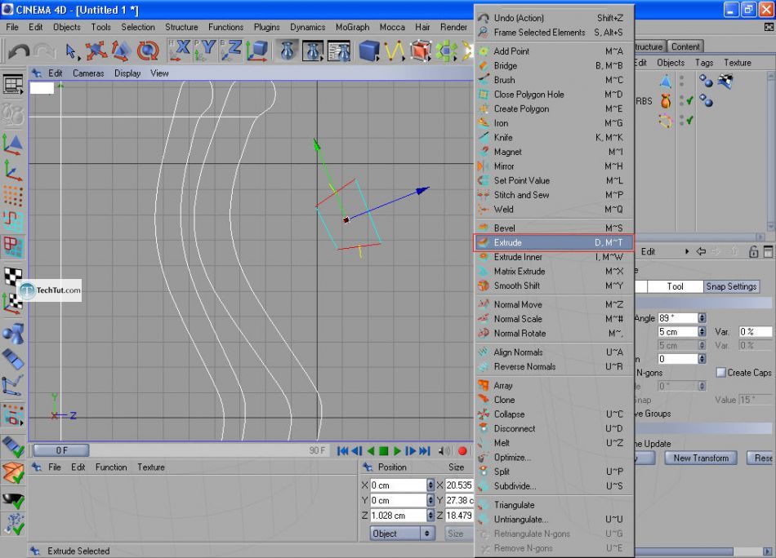The height and width of the screenshot is (558, 776).
Task: Click the record keyframe red button
Action: pos(462,451)
